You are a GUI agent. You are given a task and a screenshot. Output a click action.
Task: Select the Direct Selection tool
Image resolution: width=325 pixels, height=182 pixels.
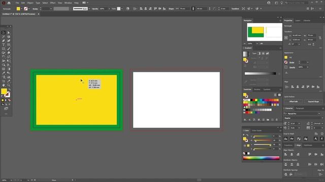click(x=9, y=32)
